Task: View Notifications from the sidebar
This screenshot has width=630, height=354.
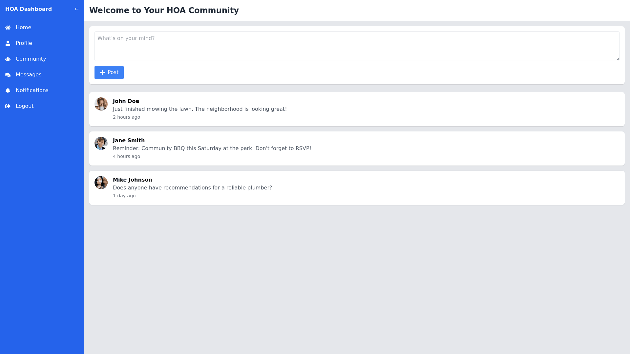Action: click(32, 90)
